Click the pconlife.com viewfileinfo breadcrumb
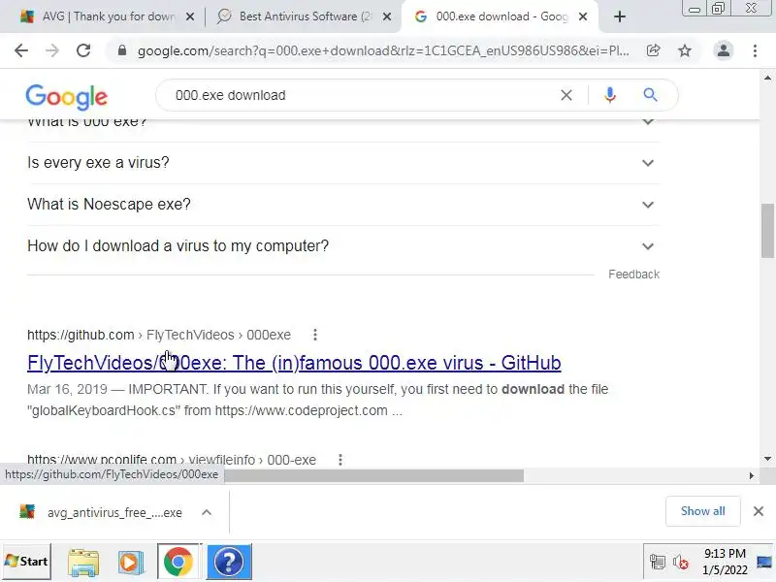The image size is (776, 582). [172, 460]
